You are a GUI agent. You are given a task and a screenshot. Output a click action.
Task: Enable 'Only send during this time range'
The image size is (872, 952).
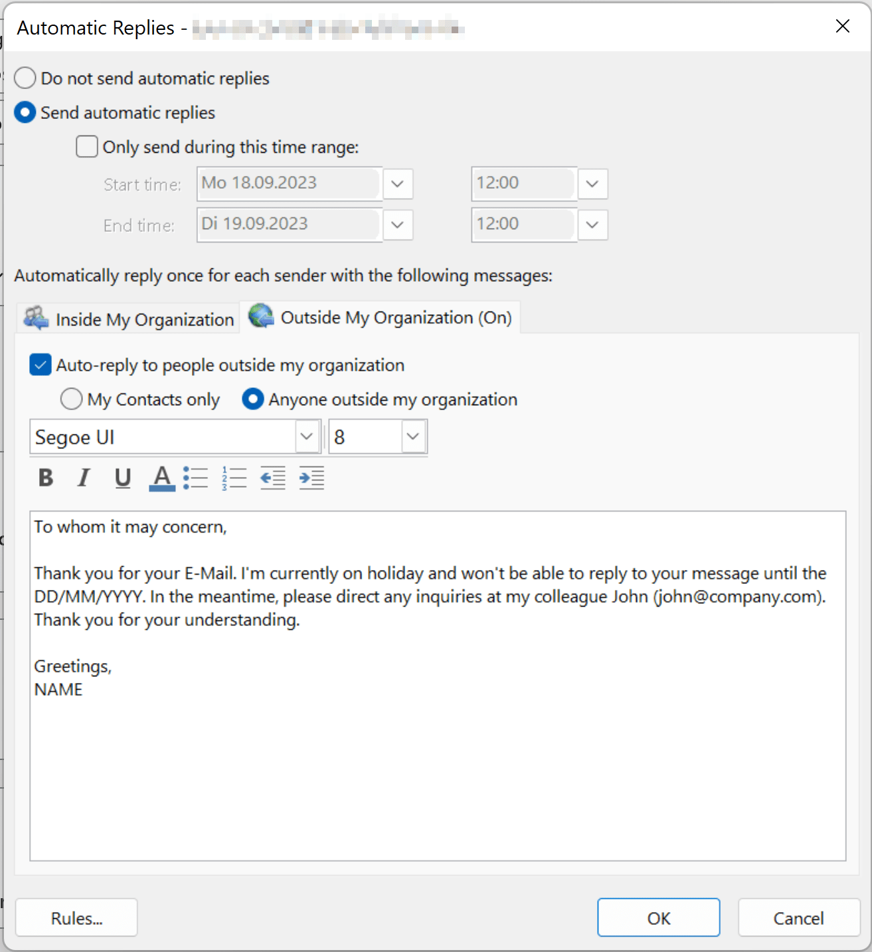pos(86,146)
